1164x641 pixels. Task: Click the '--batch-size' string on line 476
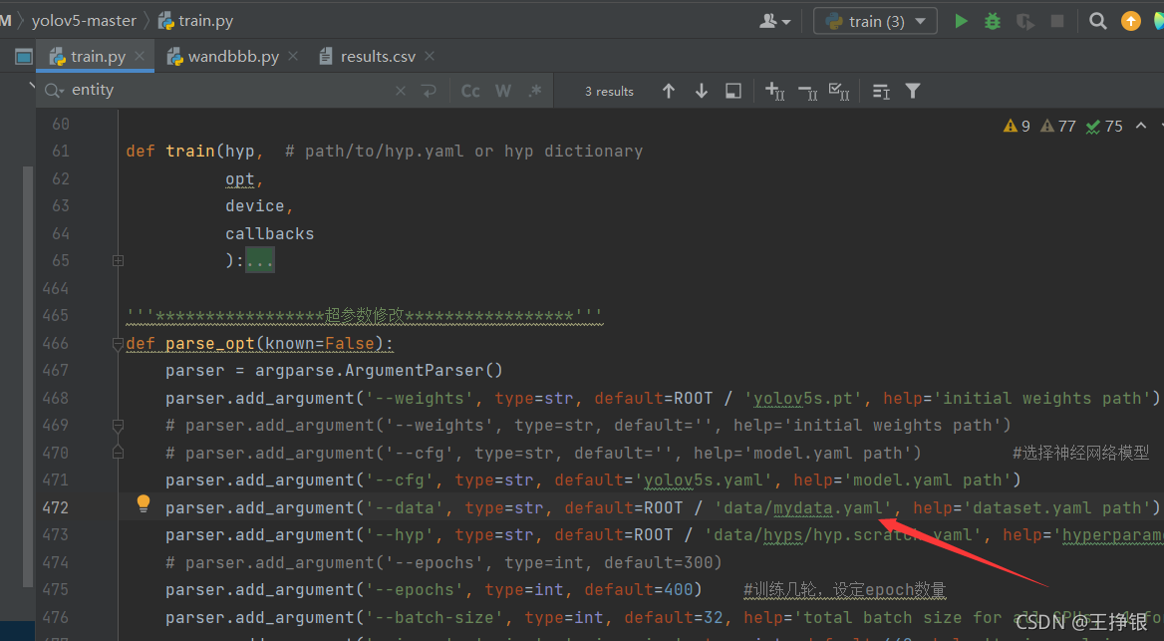pyautogui.click(x=435, y=618)
